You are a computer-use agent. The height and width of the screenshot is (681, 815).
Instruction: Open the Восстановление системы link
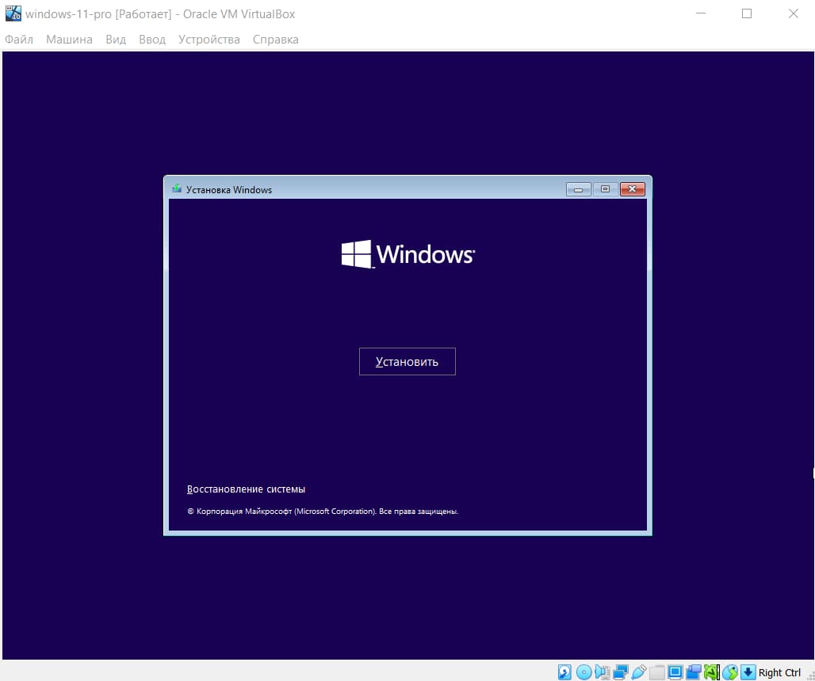(x=246, y=489)
